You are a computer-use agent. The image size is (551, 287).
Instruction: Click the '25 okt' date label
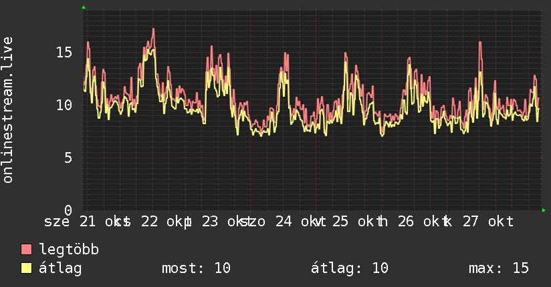353,222
